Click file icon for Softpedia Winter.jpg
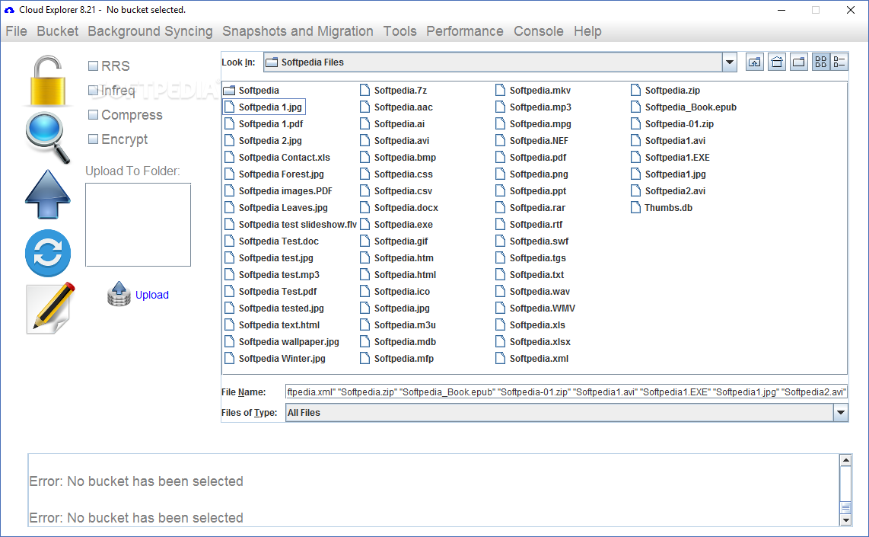This screenshot has width=869, height=537. [230, 359]
